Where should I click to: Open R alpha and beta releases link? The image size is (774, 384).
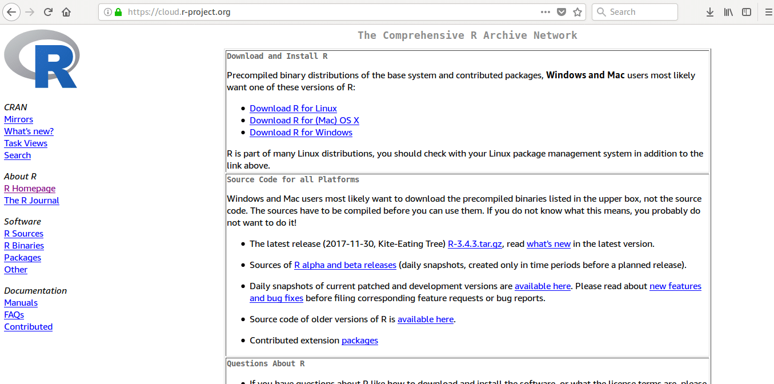click(345, 265)
